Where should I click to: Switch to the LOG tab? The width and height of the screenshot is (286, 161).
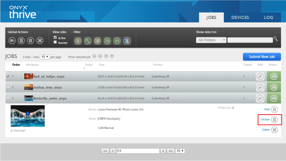(x=268, y=18)
